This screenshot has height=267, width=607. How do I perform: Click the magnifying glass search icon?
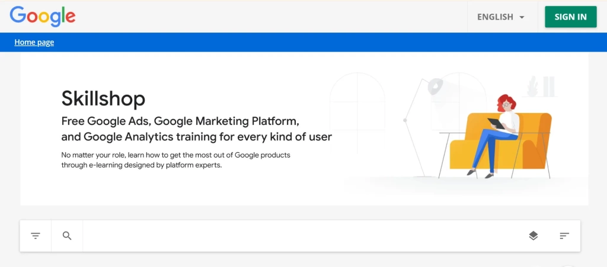pyautogui.click(x=67, y=236)
